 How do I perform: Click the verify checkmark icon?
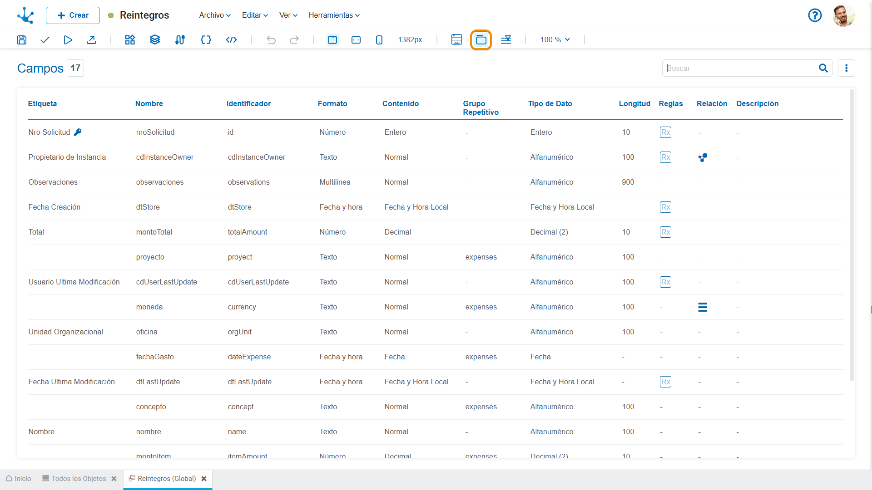(x=45, y=40)
